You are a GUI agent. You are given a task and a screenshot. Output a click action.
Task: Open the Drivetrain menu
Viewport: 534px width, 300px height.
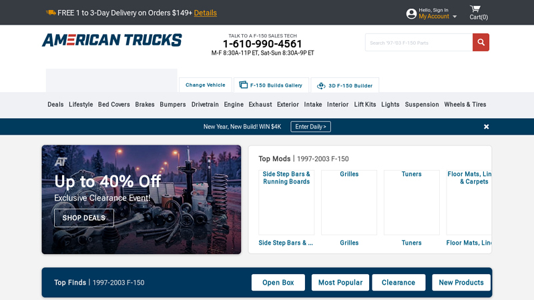coord(205,105)
